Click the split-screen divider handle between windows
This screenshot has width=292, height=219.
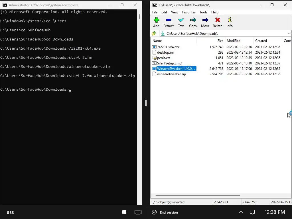pyautogui.click(x=146, y=103)
